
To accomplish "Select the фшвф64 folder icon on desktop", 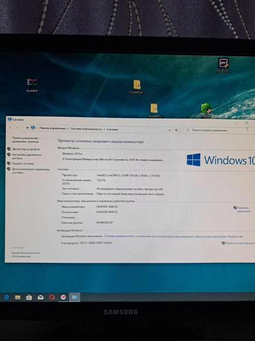I will point(154,111).
